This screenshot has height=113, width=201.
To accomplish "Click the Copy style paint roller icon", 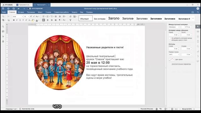I will (x=70, y=20).
